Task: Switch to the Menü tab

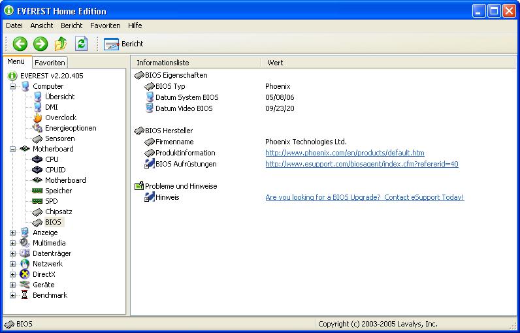Action: point(16,62)
